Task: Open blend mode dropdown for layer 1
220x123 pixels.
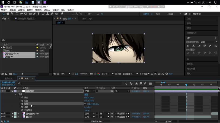Action: [x=90, y=91]
